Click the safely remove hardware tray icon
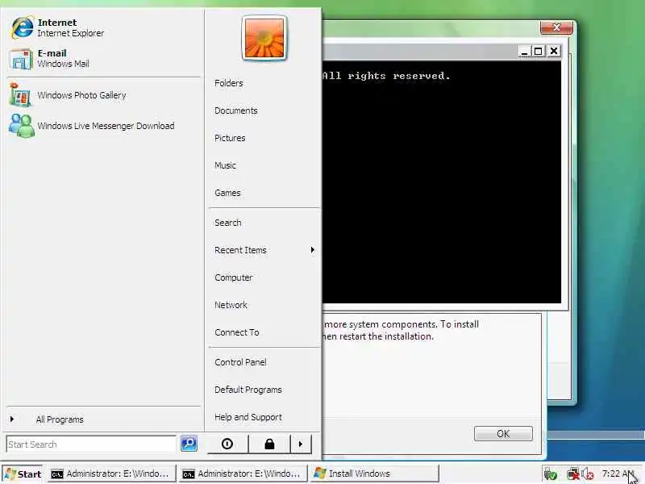This screenshot has height=484, width=645. click(551, 474)
